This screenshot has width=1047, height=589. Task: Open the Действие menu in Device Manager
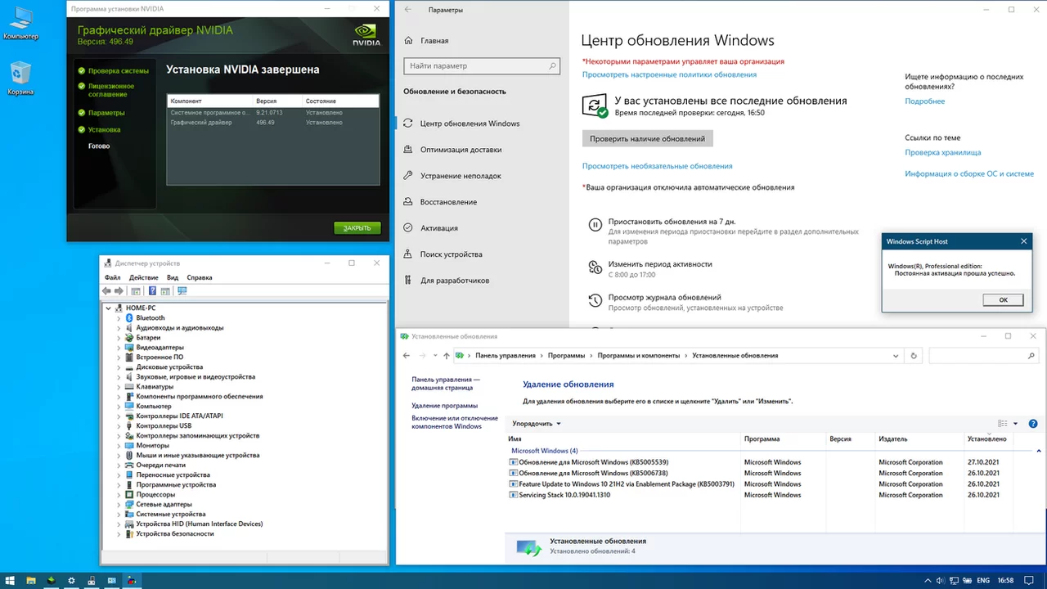click(x=144, y=277)
